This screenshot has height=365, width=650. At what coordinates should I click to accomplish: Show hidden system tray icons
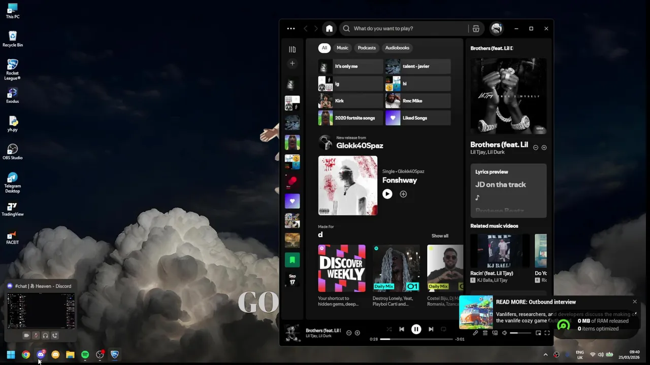click(x=545, y=355)
